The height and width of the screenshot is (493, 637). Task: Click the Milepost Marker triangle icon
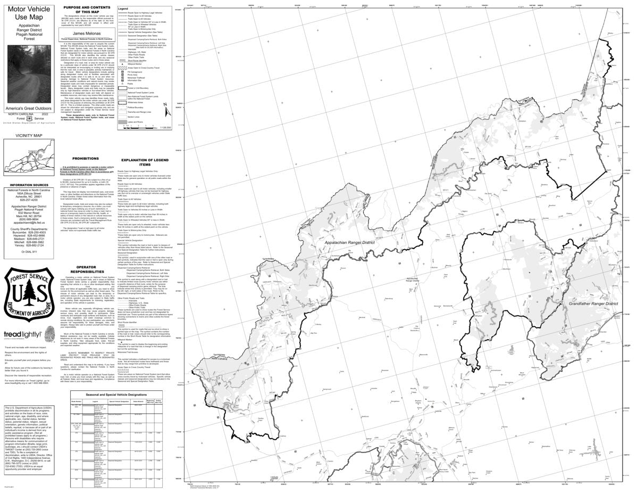[122, 64]
